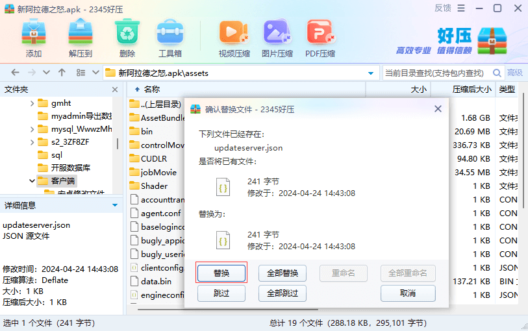Viewport: 528px width, 331px height.
Task: Go back with the left arrow
Action: (x=15, y=73)
